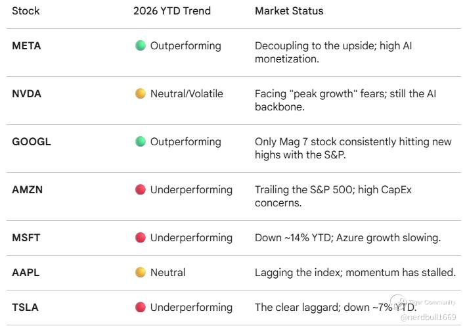Click the MSFT ticker symbol
This screenshot has height=328, width=465.
(26, 238)
